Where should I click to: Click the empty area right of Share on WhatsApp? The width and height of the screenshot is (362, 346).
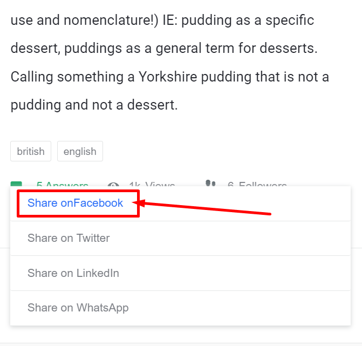[x=239, y=308]
